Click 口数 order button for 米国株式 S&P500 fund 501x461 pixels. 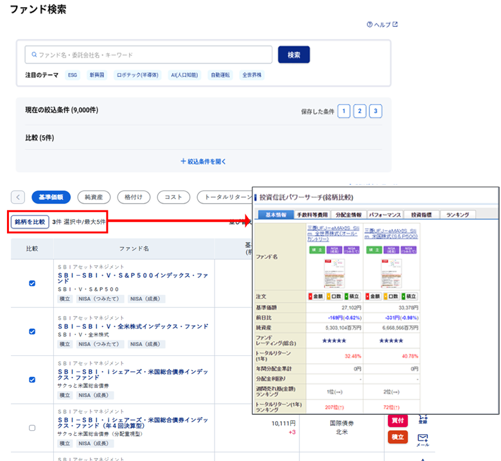tap(391, 296)
